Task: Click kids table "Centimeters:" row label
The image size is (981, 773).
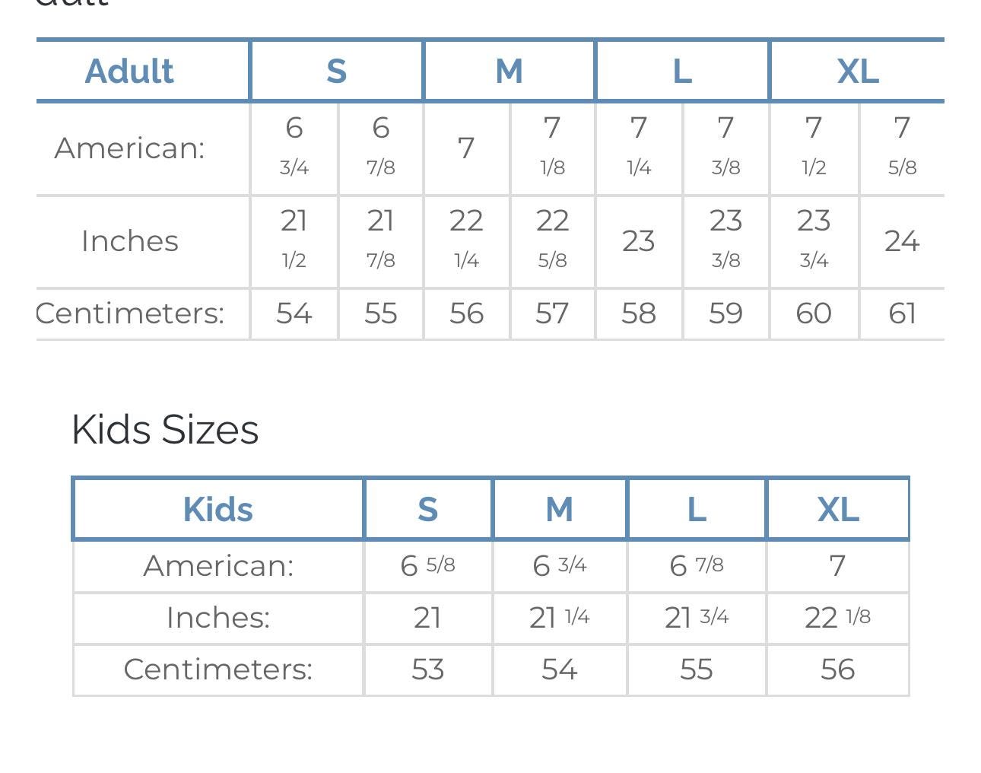Action: (x=217, y=670)
